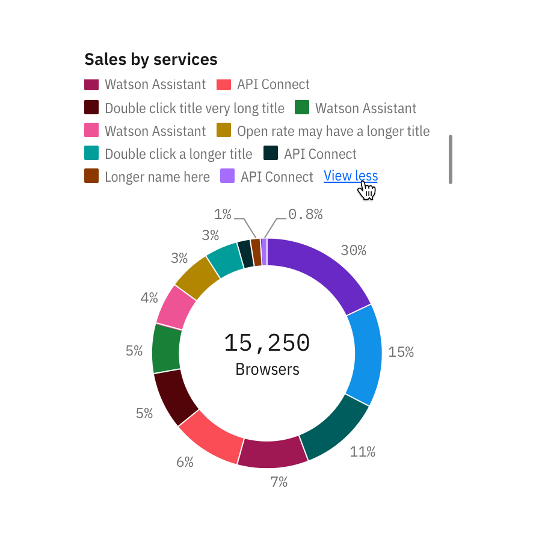
Task: Toggle the magenta Watson Assistant legend swatch
Action: [91, 85]
